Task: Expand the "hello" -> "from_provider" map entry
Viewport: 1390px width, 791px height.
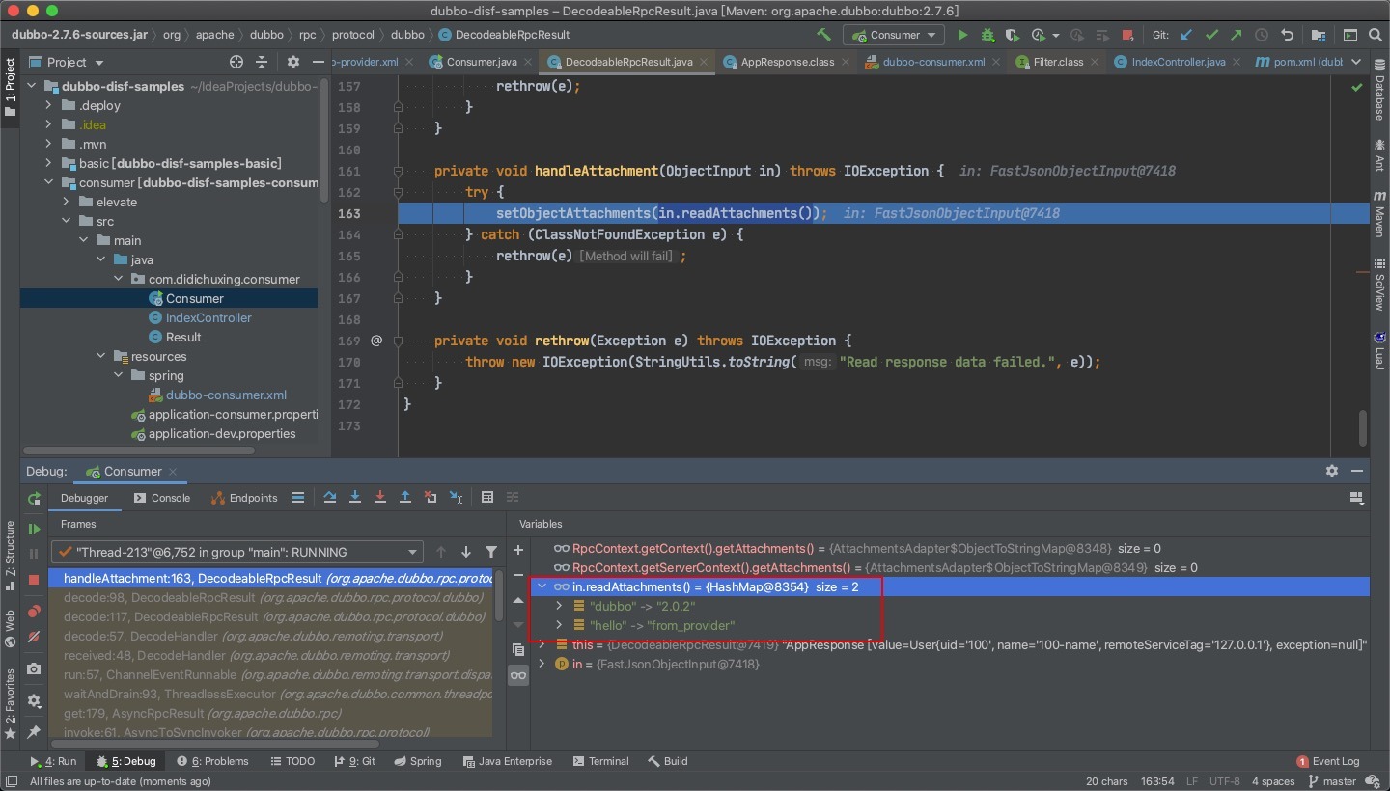Action: pyautogui.click(x=559, y=625)
